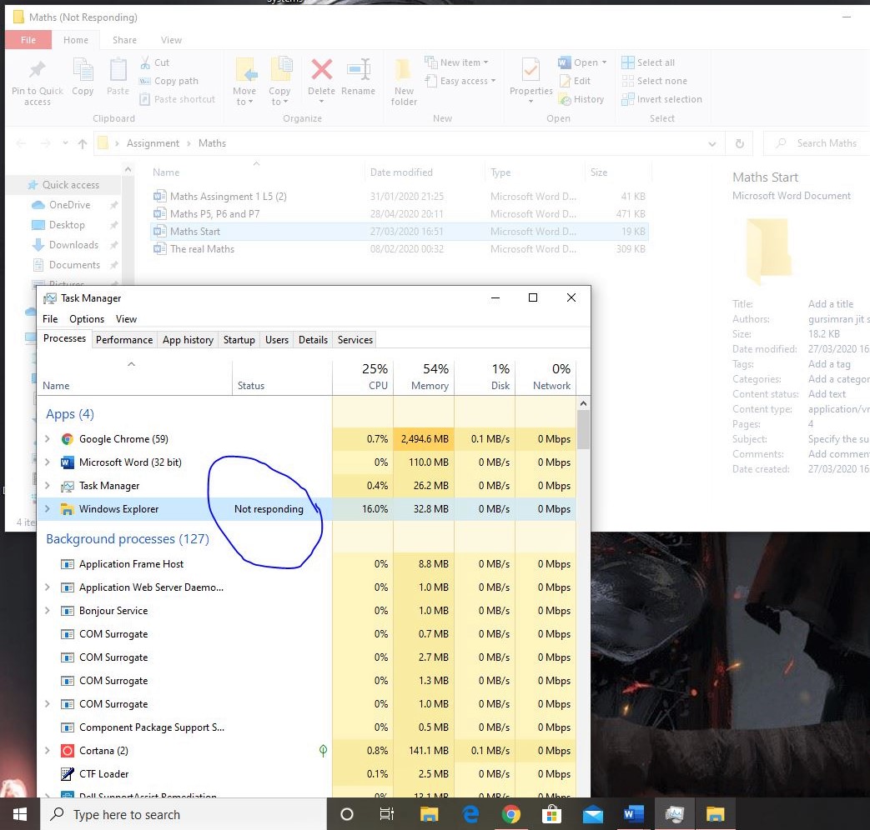Click the Edit button in Open group
The image size is (870, 830).
click(574, 81)
